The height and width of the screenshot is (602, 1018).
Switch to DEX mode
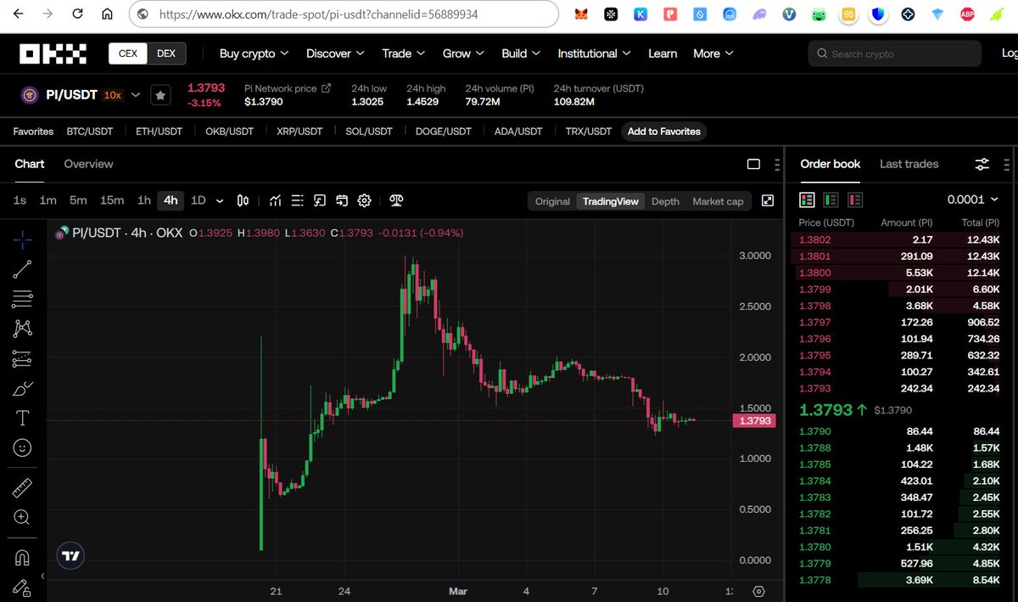[166, 53]
